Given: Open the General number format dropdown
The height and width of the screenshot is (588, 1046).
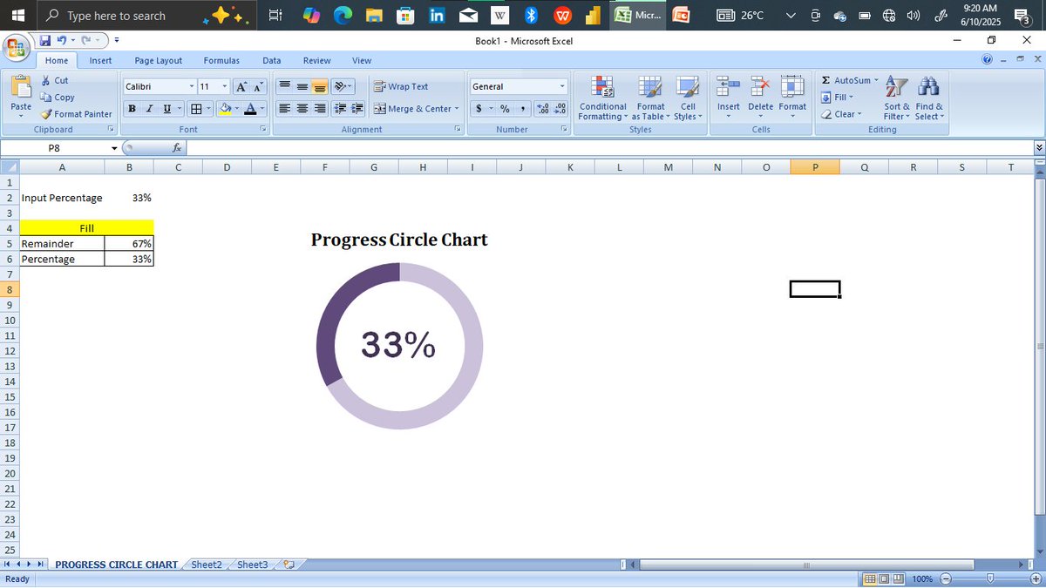Looking at the screenshot, I should (x=562, y=86).
